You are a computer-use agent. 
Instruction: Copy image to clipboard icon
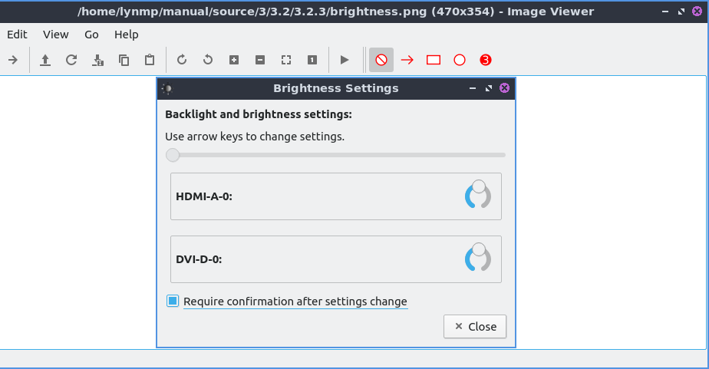(x=124, y=60)
